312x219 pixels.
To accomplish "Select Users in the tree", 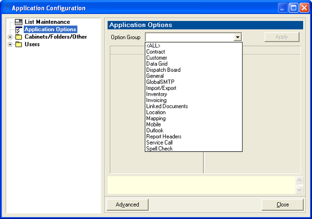I will click(32, 44).
